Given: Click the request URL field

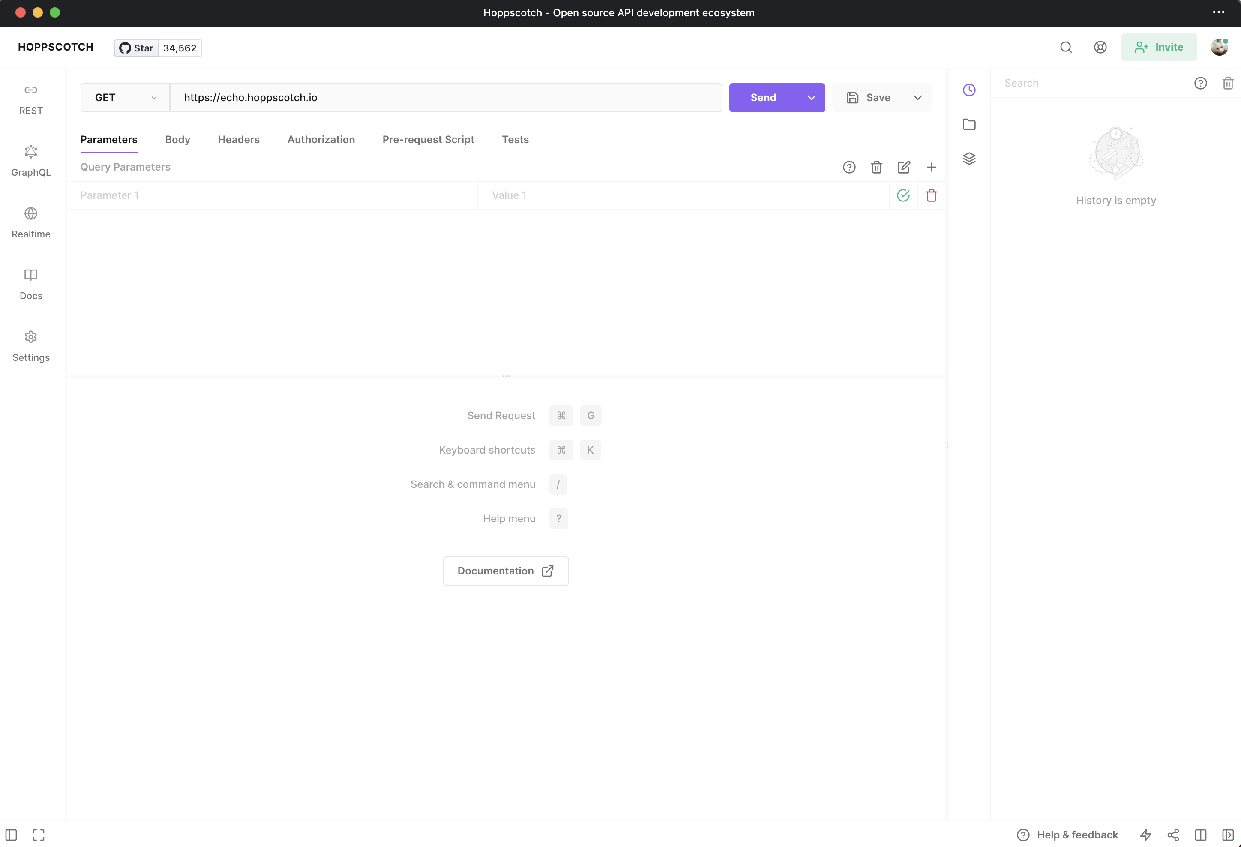Looking at the screenshot, I should coord(446,98).
